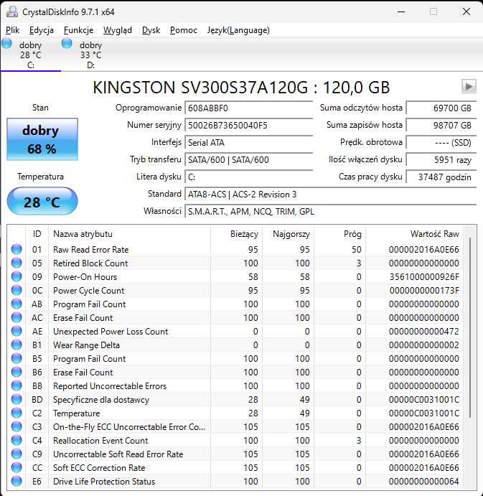The width and height of the screenshot is (483, 496).
Task: Click the Standard field ATA8-ACS
Action: [331, 195]
